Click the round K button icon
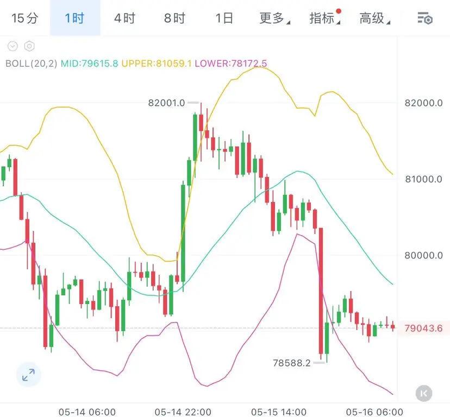This screenshot has width=450, height=417. 424,393
